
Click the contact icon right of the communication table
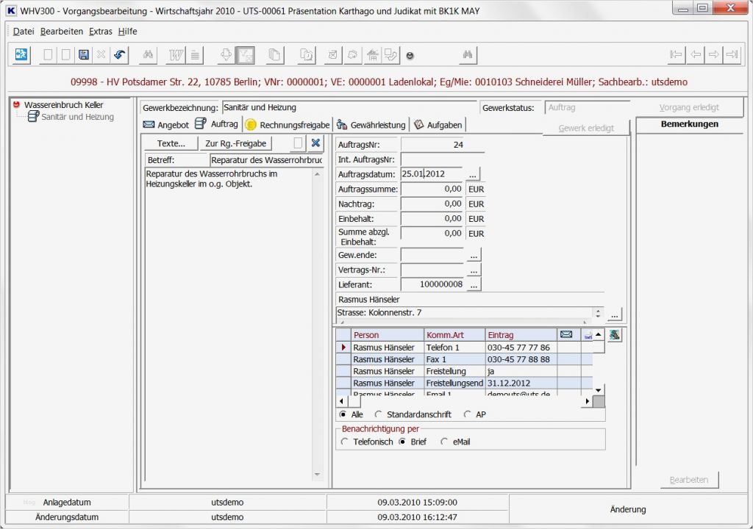click(614, 335)
